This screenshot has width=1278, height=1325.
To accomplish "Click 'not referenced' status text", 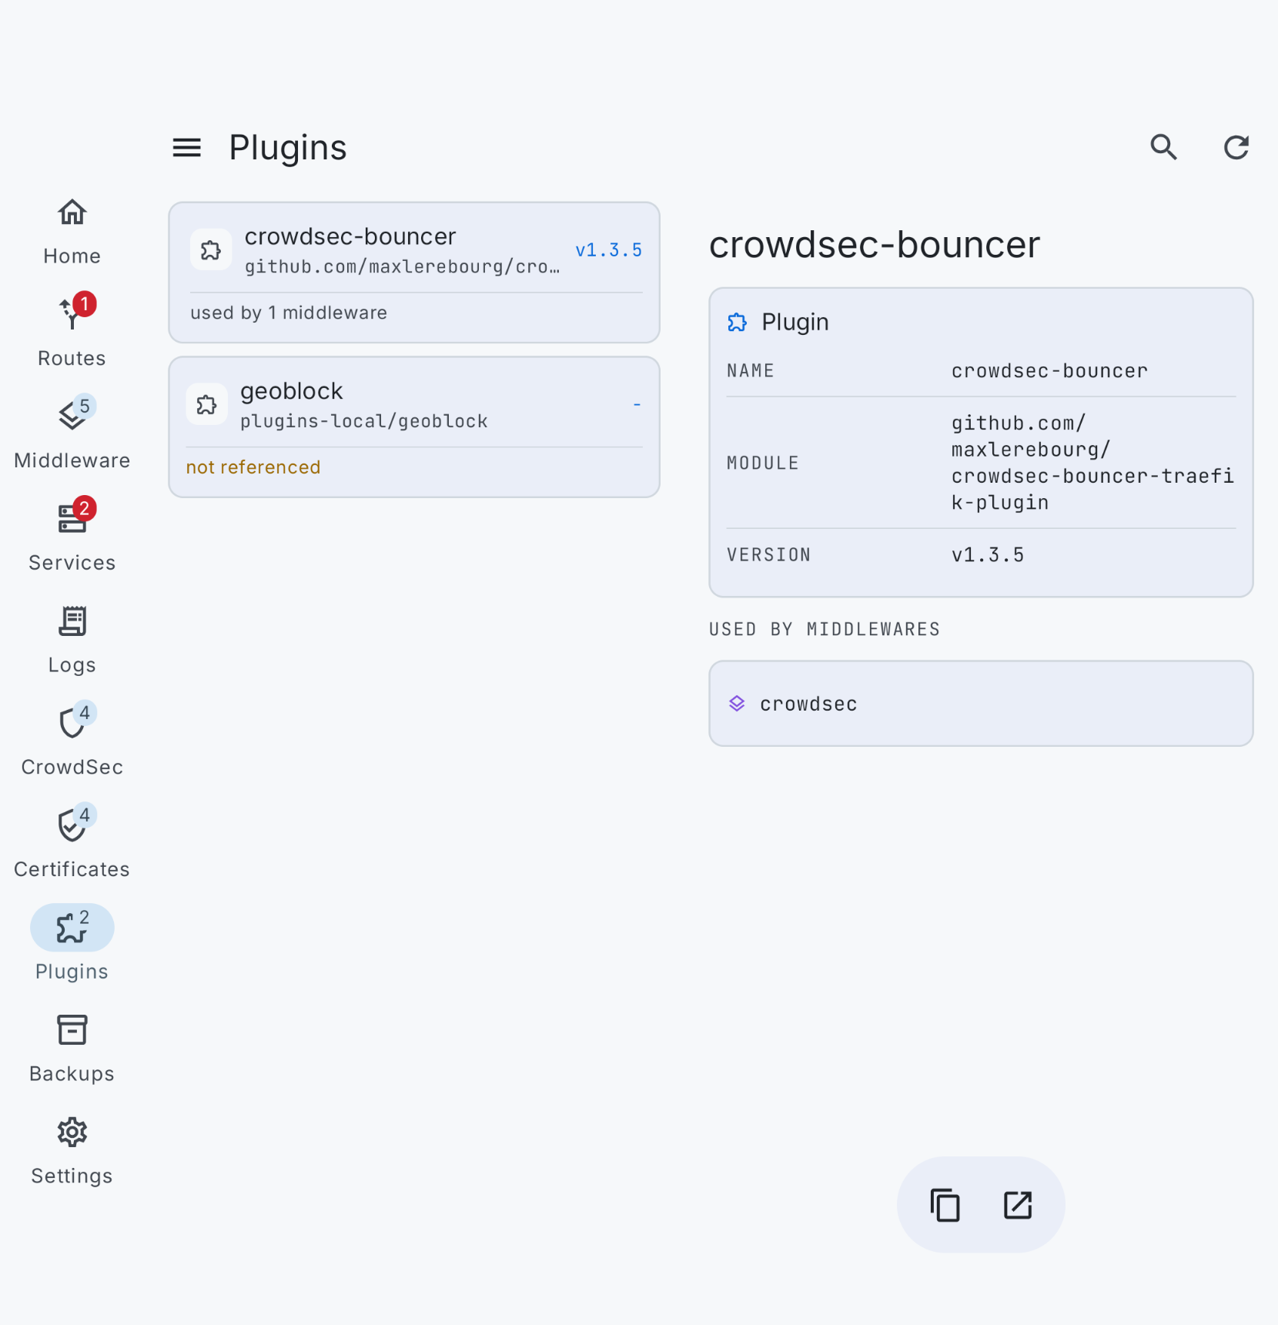I will [253, 467].
